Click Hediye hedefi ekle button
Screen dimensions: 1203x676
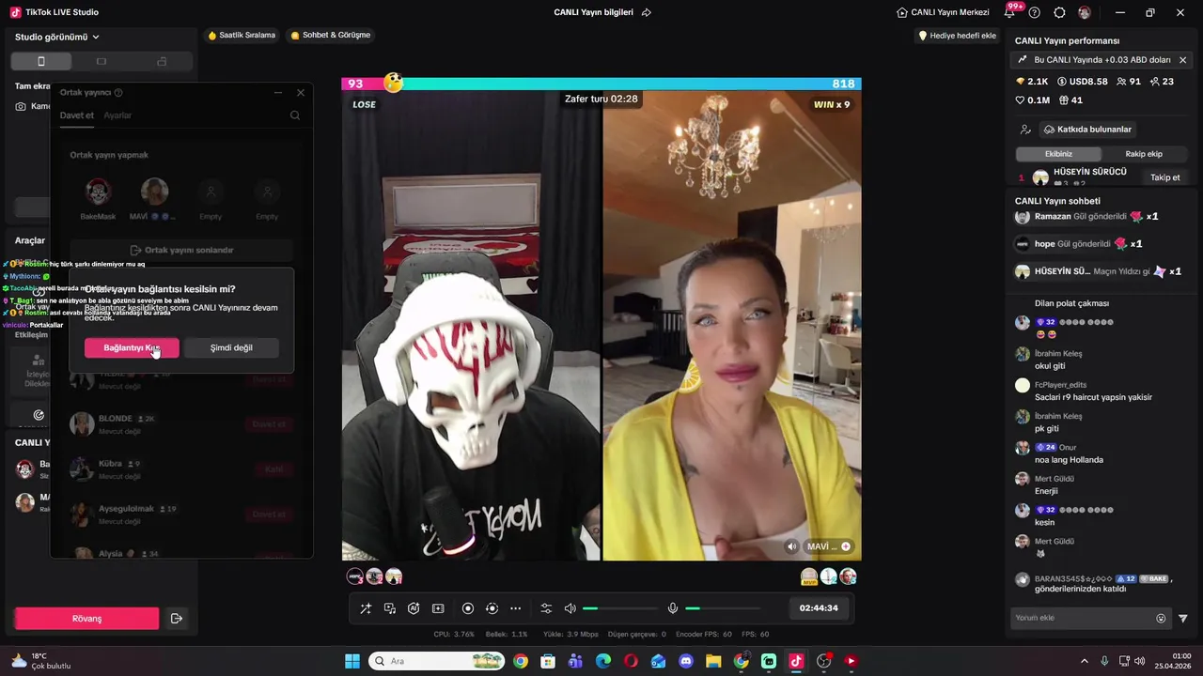point(957,36)
